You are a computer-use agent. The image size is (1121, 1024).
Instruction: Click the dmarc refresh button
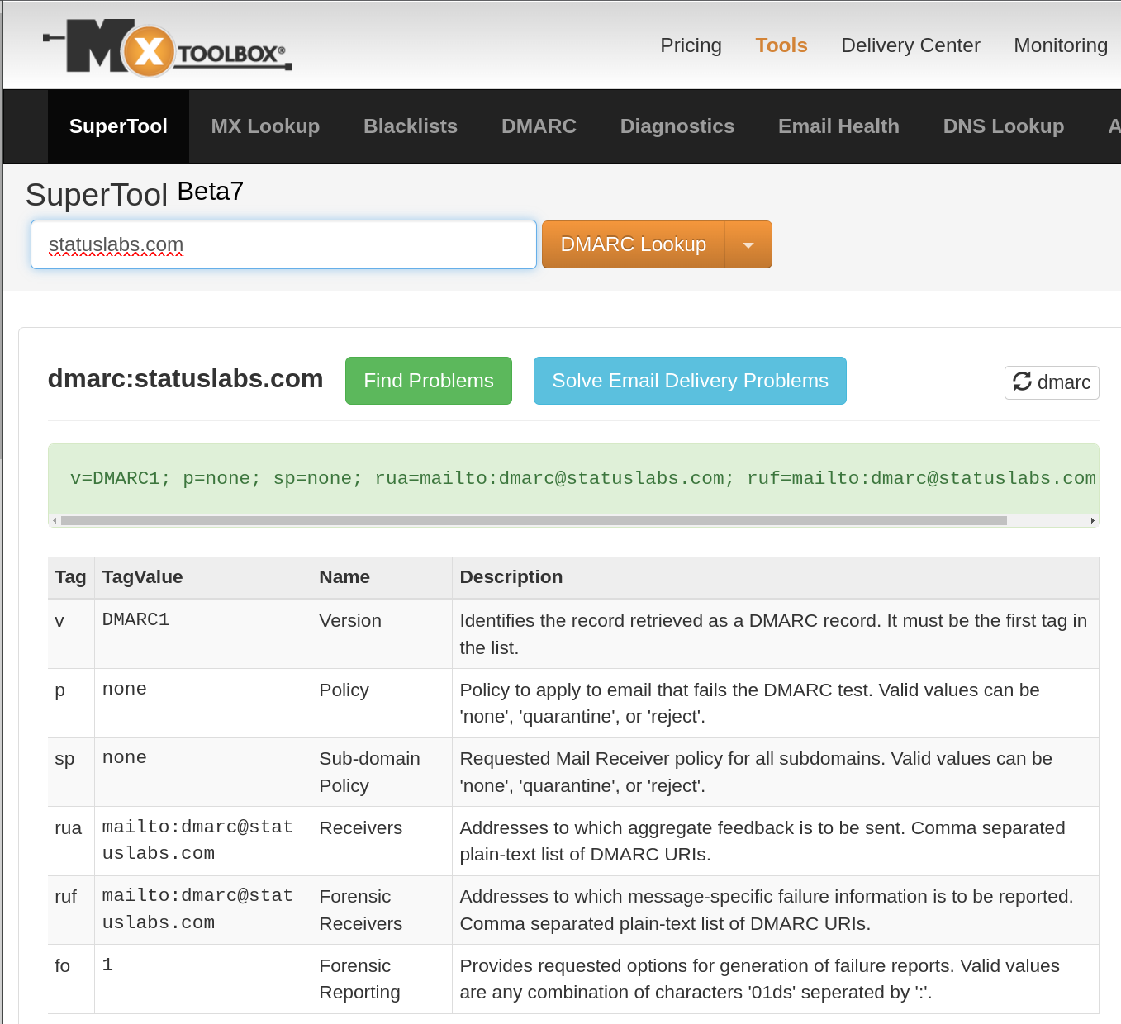[x=1052, y=382]
